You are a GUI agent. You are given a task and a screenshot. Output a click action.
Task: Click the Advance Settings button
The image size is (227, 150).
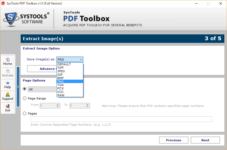point(42,69)
